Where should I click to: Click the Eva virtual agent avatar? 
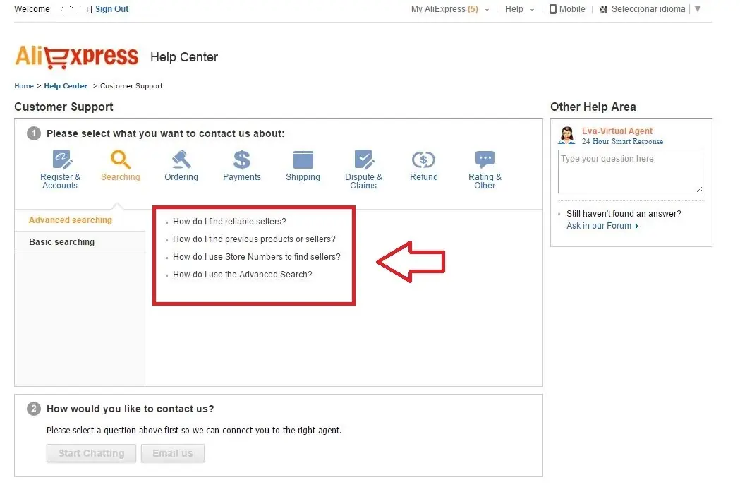pos(566,135)
